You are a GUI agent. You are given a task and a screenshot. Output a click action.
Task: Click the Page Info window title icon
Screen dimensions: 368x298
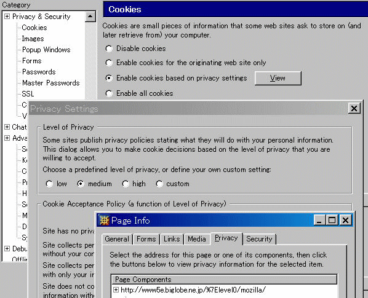104,220
